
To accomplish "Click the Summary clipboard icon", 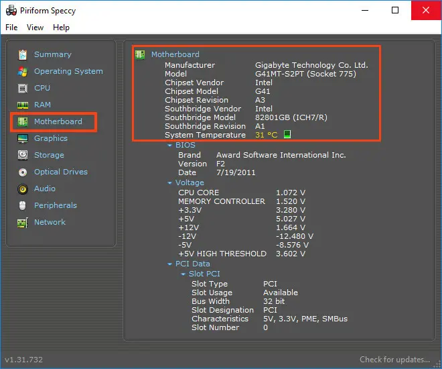I will 23,55.
